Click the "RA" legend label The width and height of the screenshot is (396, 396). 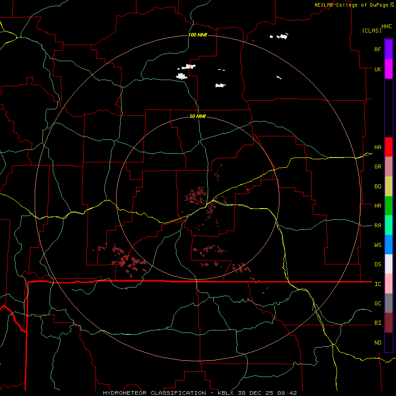(378, 226)
